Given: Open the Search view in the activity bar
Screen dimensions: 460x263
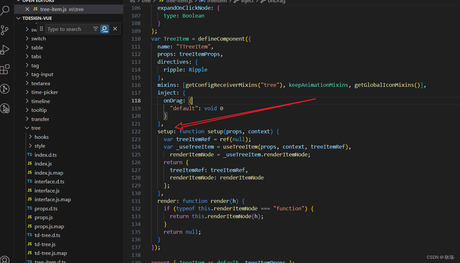Looking at the screenshot, I should [5, 10].
